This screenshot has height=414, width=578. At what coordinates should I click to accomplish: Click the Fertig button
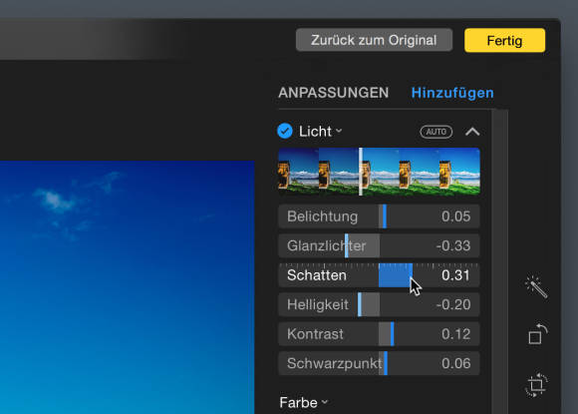click(x=504, y=41)
